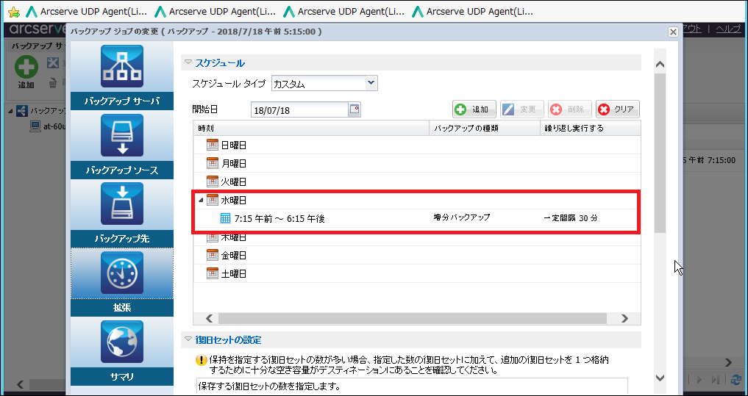
Task: Click the schedule table's left scroll arrow
Action: click(209, 318)
